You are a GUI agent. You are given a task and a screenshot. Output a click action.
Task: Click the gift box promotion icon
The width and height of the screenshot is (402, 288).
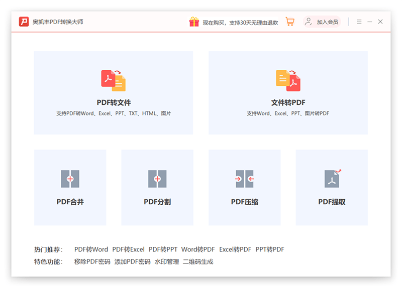click(x=194, y=22)
